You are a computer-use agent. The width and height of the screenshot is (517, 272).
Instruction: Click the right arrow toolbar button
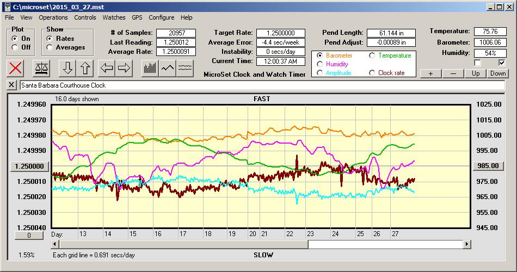pyautogui.click(x=124, y=68)
